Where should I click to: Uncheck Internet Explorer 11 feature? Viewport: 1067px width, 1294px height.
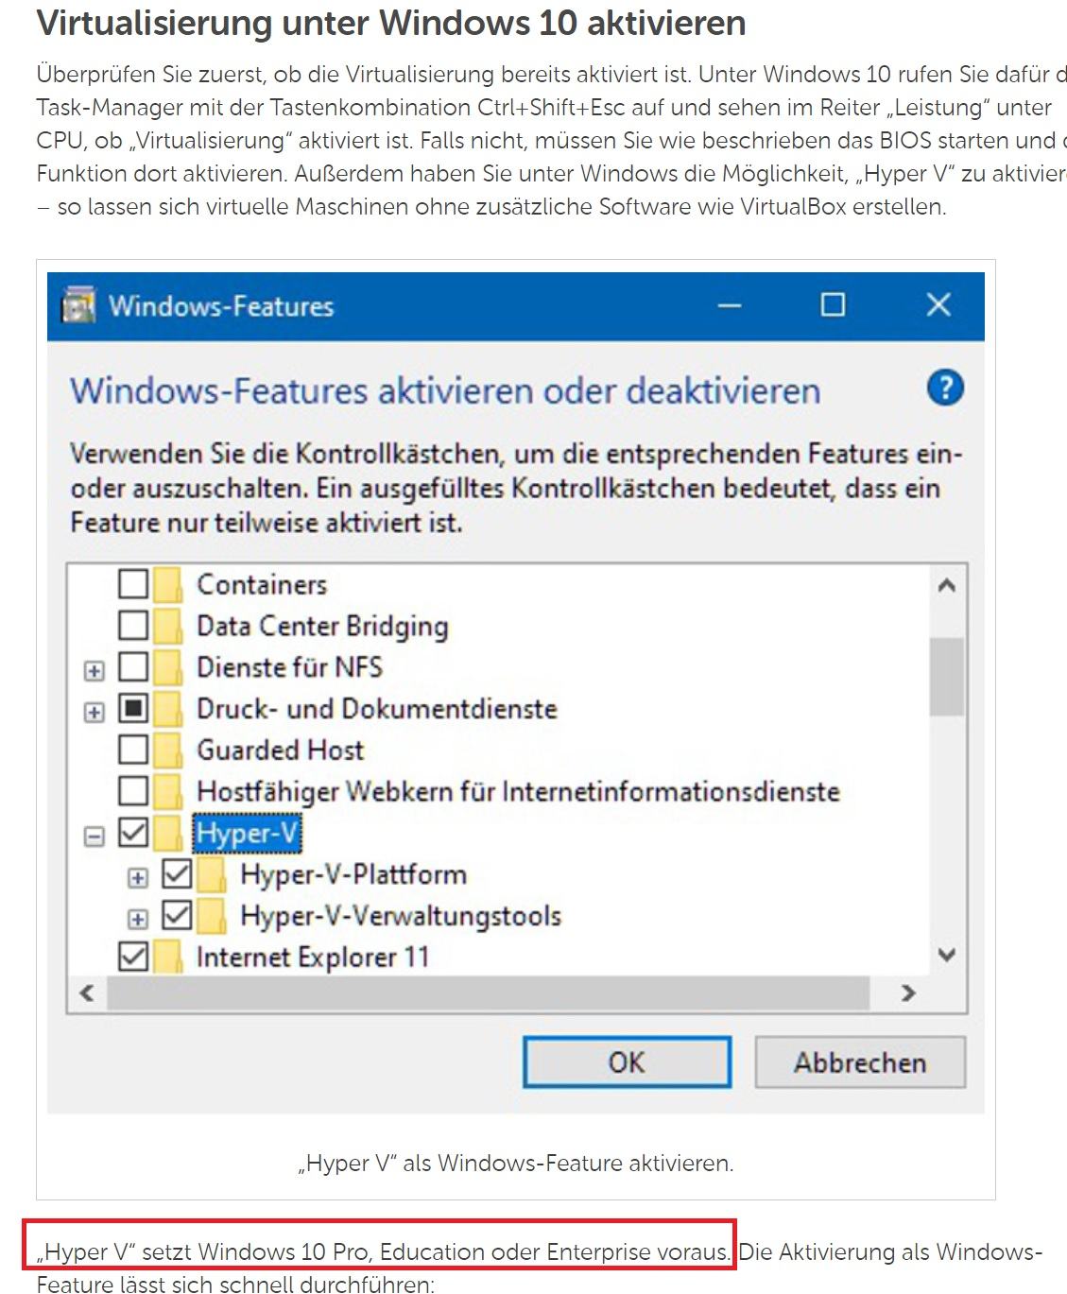[x=133, y=957]
